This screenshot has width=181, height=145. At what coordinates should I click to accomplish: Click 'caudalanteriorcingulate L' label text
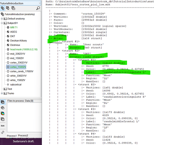point(124,72)
